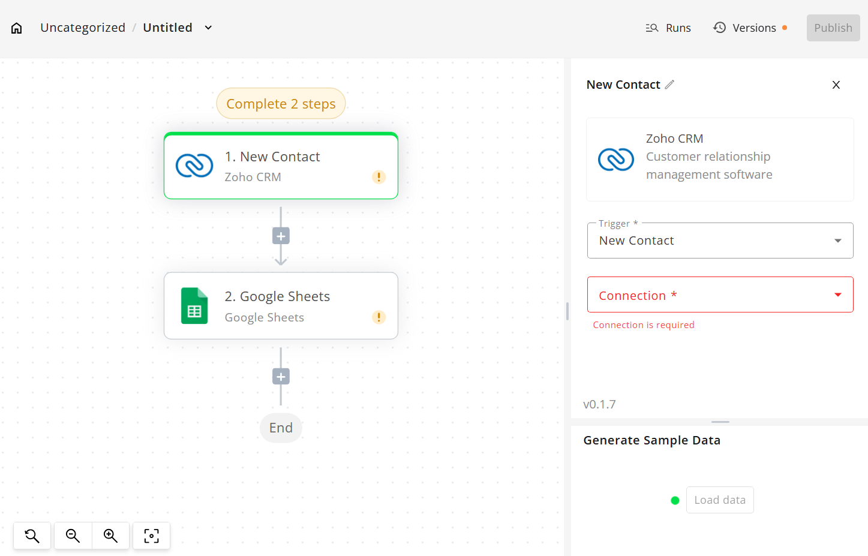The width and height of the screenshot is (868, 556).
Task: Select the Google Sheets step card
Action: pyautogui.click(x=281, y=306)
